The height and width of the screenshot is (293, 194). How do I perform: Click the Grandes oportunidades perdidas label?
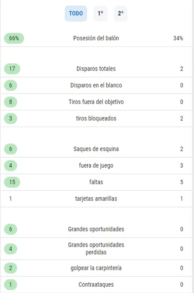[96, 248]
